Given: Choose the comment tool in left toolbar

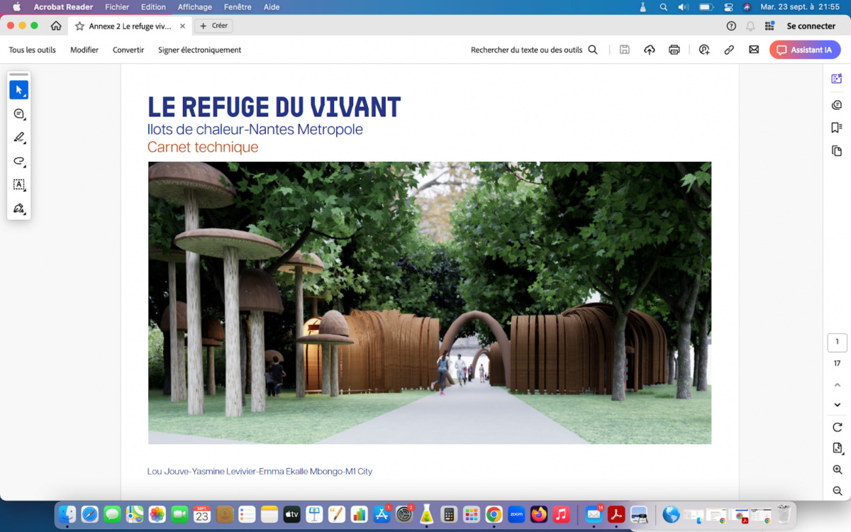Looking at the screenshot, I should point(19,114).
